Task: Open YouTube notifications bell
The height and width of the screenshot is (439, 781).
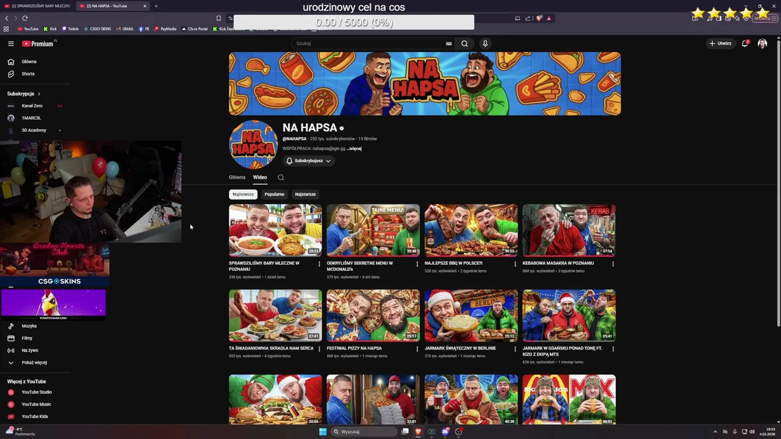Action: tap(745, 43)
